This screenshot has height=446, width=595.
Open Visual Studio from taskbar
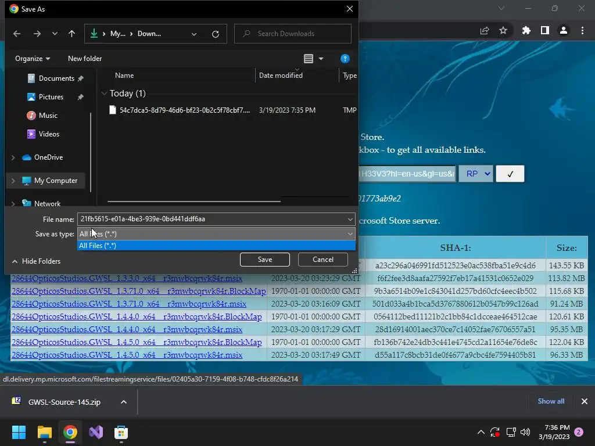96,432
